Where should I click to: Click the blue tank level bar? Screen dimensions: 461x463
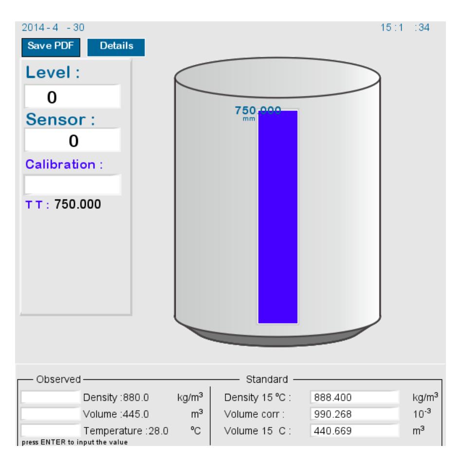coord(278,217)
